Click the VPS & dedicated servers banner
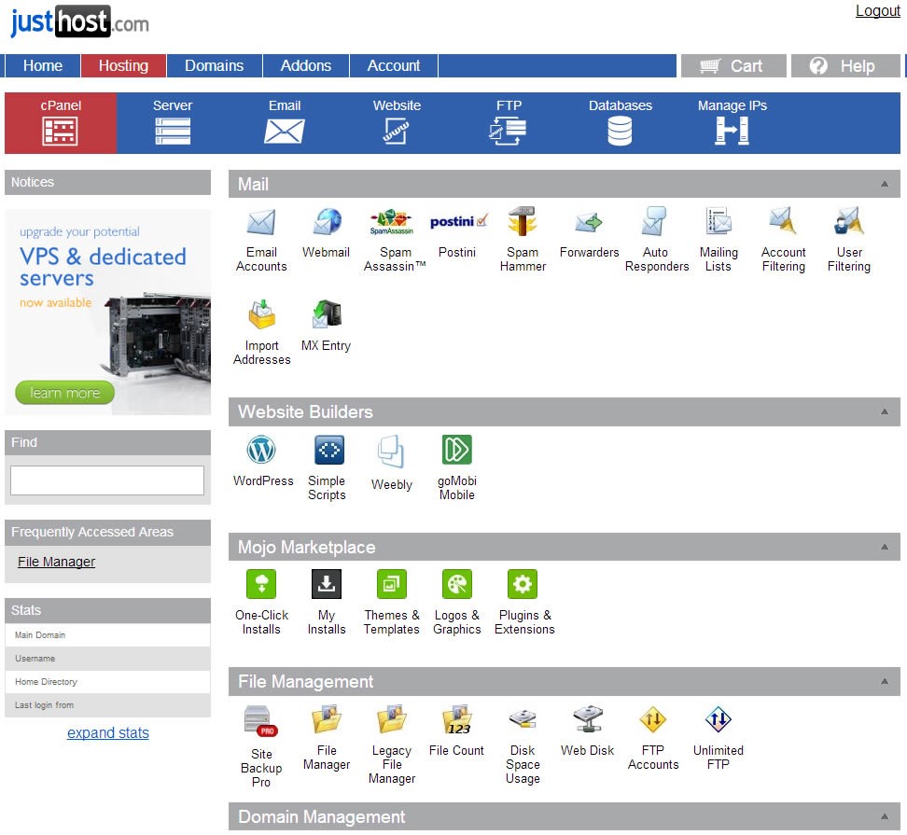This screenshot has width=907, height=835. coord(107,312)
